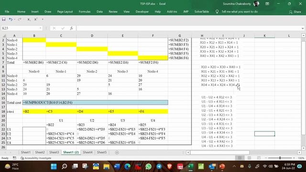Click the Redo arrow icon
The image size is (306, 172).
click(x=19, y=19)
